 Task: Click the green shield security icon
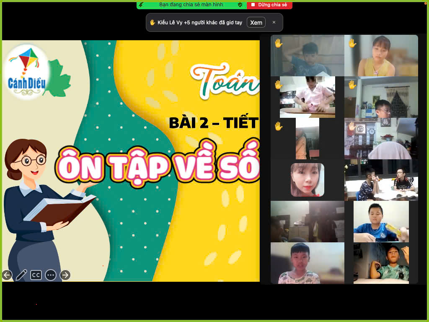pyautogui.click(x=240, y=5)
